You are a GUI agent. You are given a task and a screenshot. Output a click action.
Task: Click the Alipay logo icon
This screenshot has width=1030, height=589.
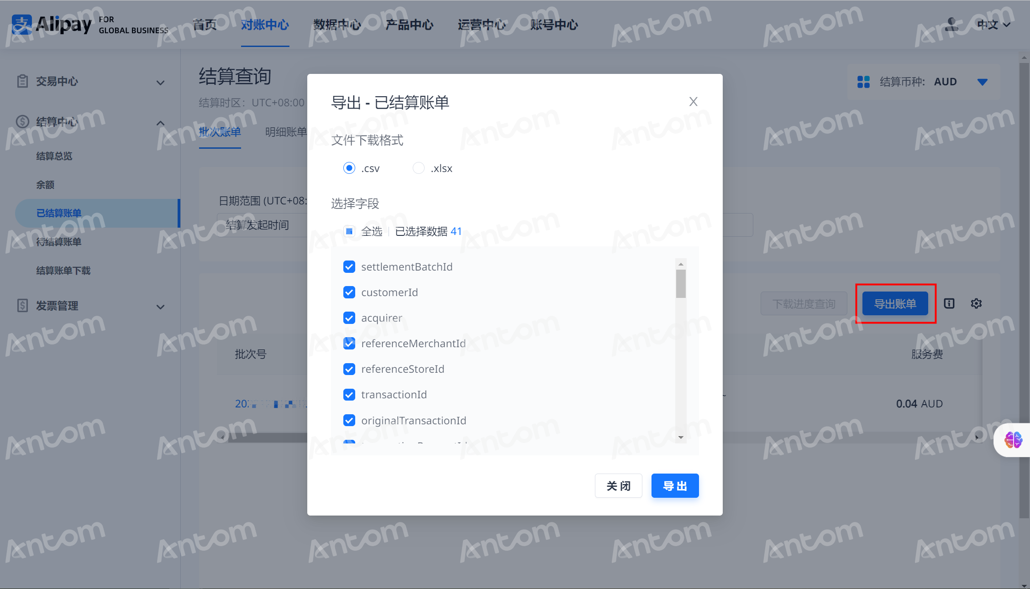(x=21, y=25)
